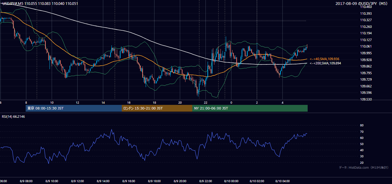Viewport: 392px width, 184px height.
Task: Click hour label 0 under price chart
Action: pyautogui.click(x=231, y=102)
